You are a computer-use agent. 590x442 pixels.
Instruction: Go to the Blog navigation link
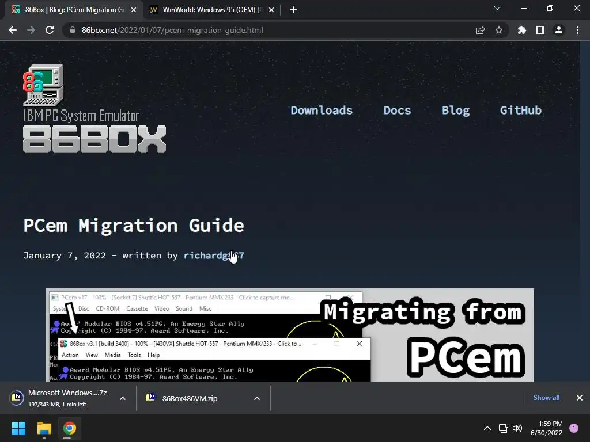coord(456,110)
